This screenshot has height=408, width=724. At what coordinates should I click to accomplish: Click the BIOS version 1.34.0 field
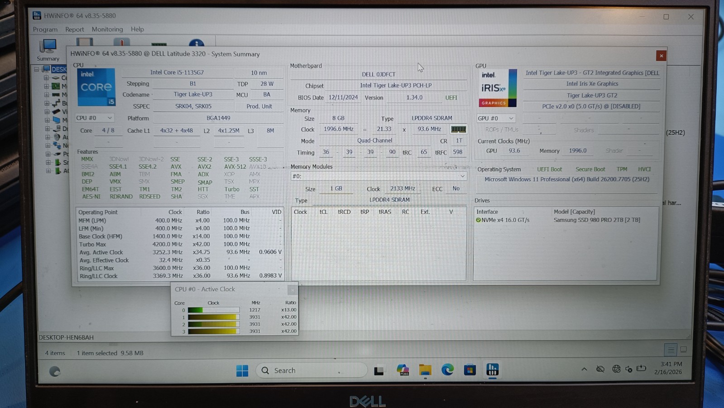point(414,98)
